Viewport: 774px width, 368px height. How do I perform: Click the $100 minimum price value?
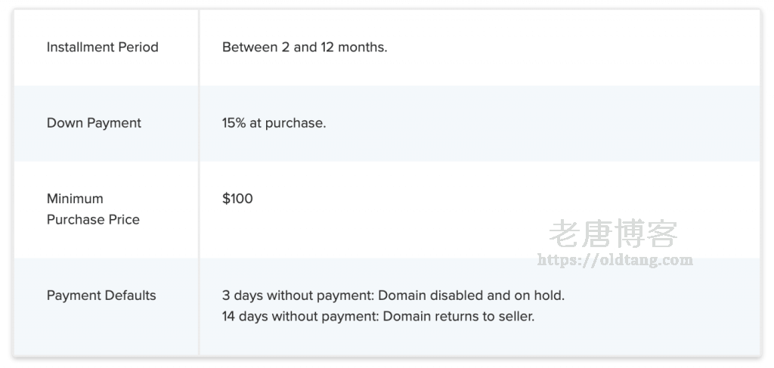[237, 199]
